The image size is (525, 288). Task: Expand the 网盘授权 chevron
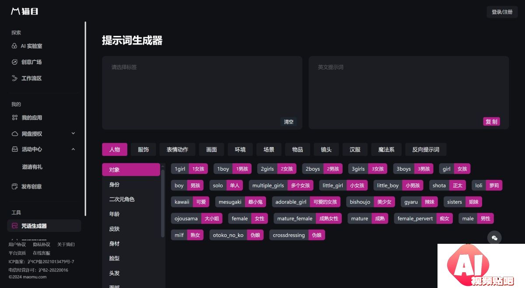point(73,133)
